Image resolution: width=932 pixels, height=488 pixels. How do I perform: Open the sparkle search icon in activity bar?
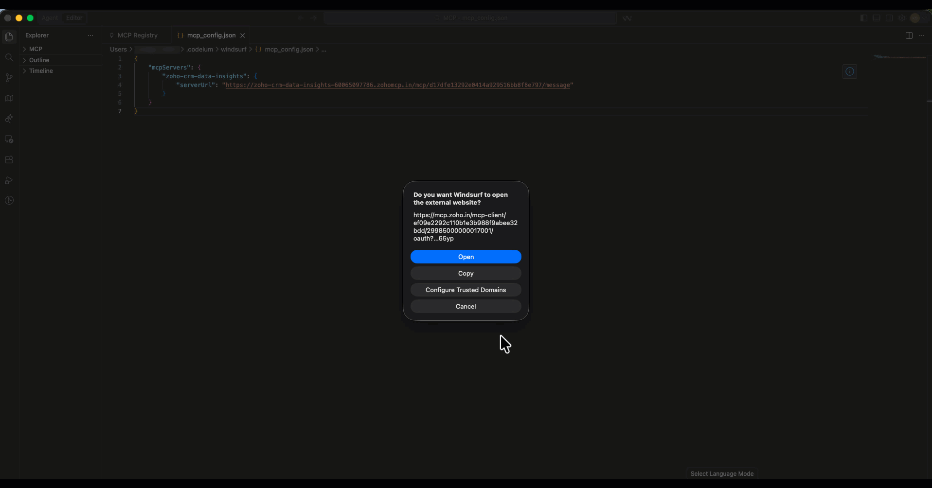click(9, 119)
